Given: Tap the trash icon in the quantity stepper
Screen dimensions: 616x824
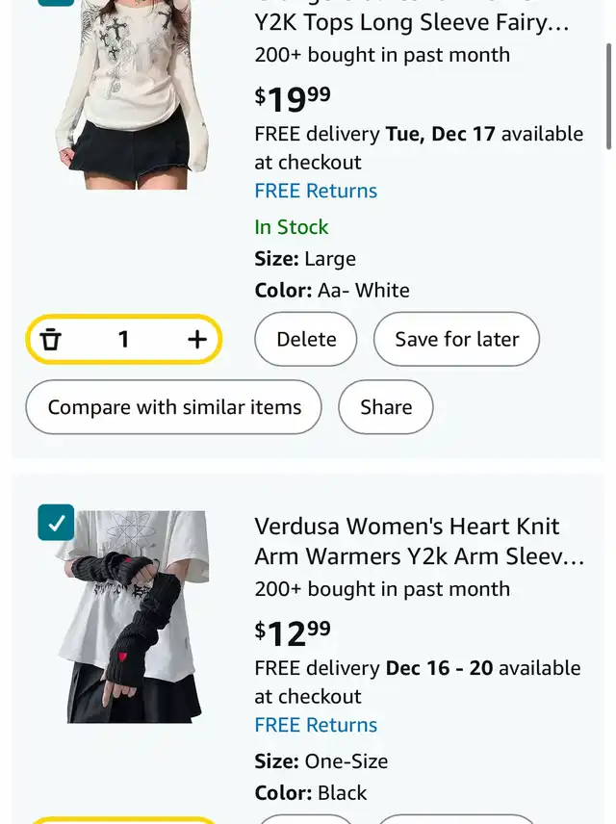Looking at the screenshot, I should click(50, 339).
